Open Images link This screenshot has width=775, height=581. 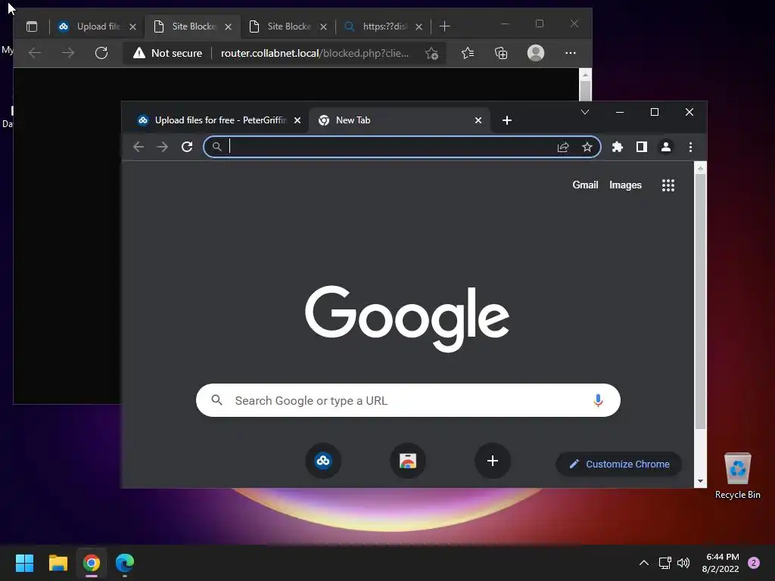click(625, 185)
